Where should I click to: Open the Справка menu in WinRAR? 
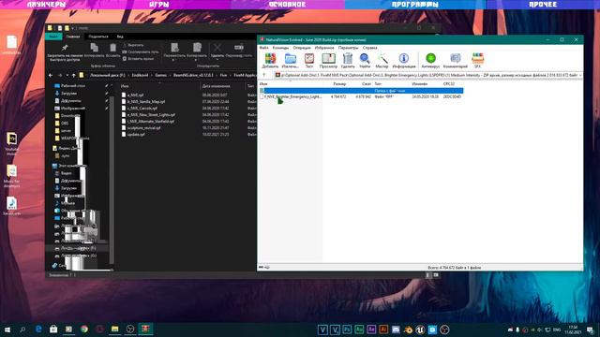click(369, 48)
